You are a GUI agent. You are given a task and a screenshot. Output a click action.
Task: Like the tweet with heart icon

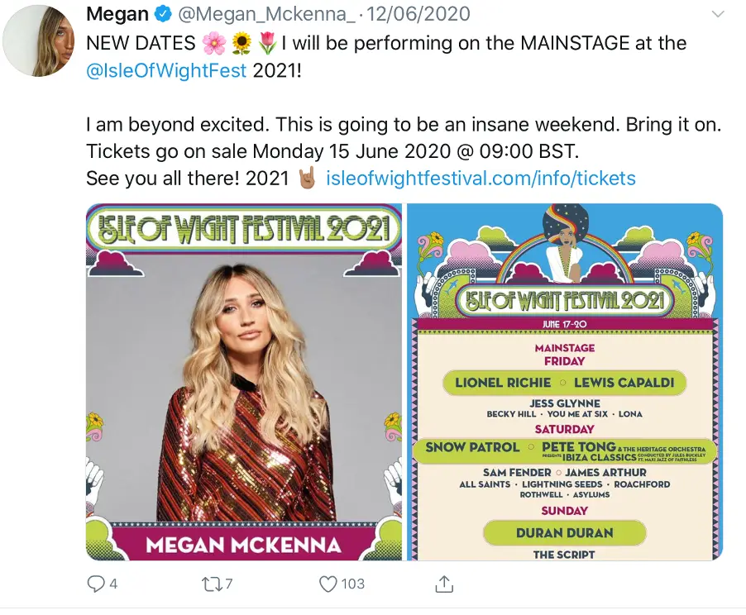point(329,584)
